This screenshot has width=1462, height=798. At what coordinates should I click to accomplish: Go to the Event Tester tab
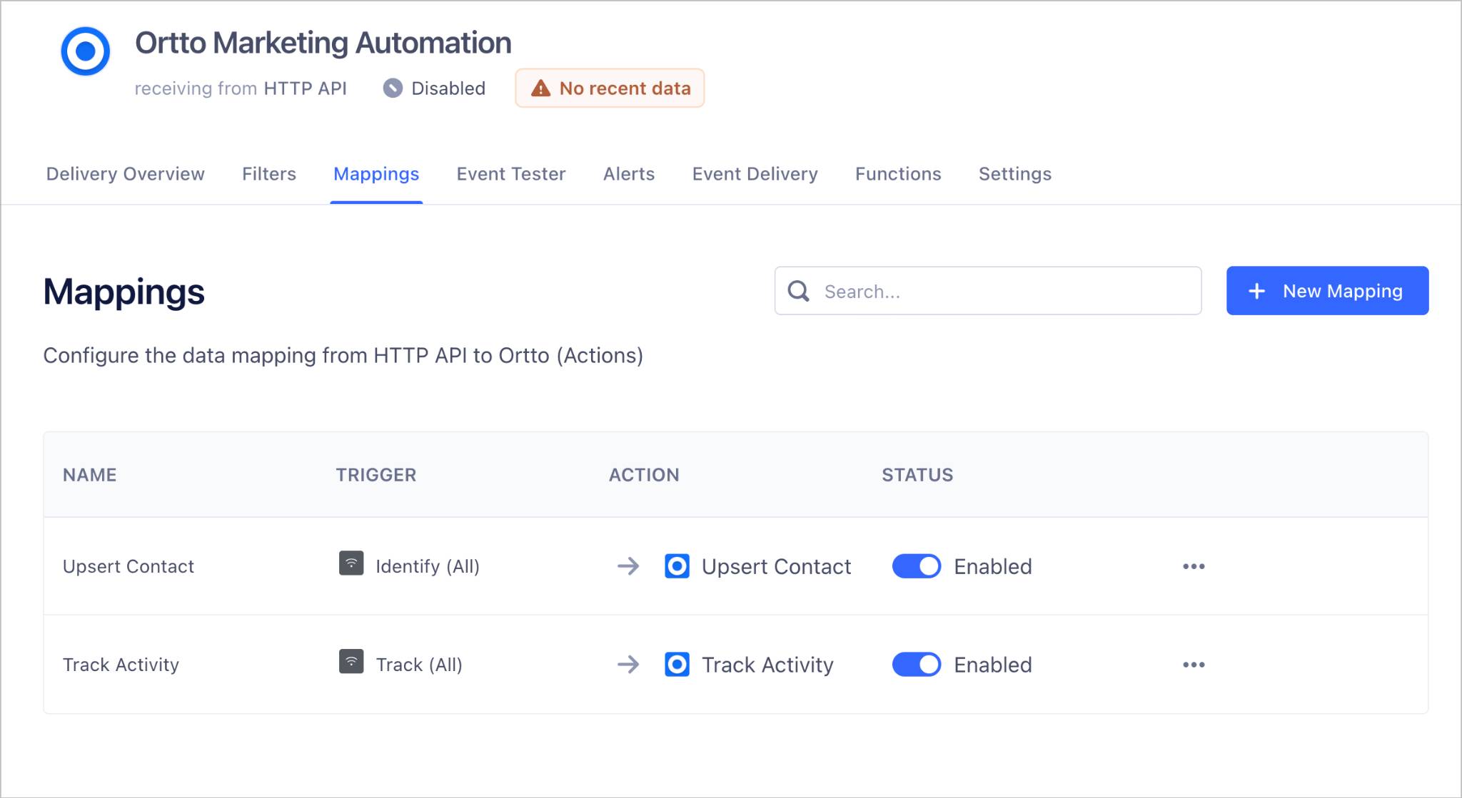tap(511, 174)
